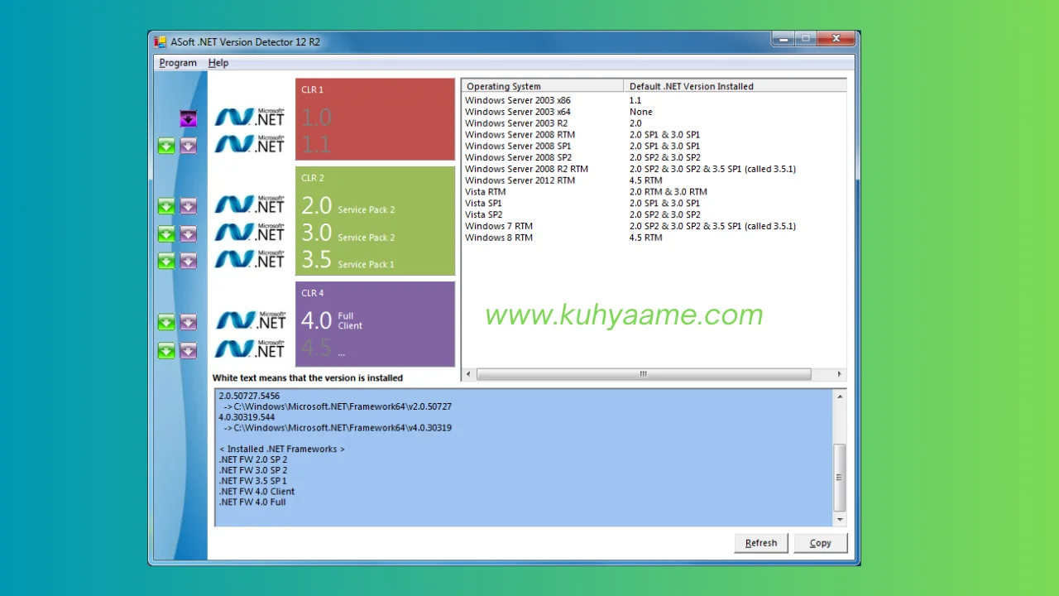Click the down arrow of the log scrollbar
This screenshot has height=596, width=1059.
tap(841, 520)
